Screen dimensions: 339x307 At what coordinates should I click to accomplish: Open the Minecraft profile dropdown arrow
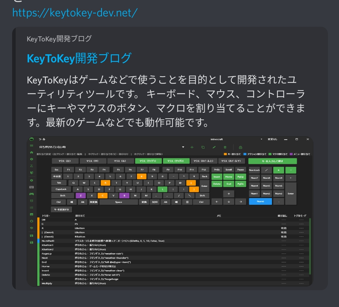click(261, 139)
